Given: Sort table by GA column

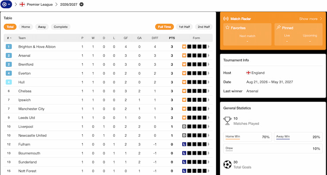Looking at the screenshot, I should tap(139, 38).
